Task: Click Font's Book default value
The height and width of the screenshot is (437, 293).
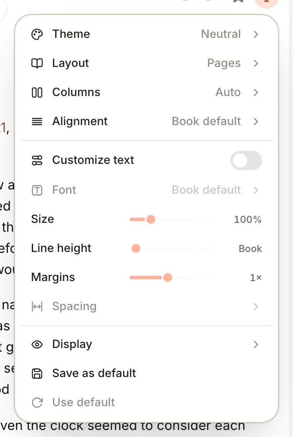Action: coord(206,190)
